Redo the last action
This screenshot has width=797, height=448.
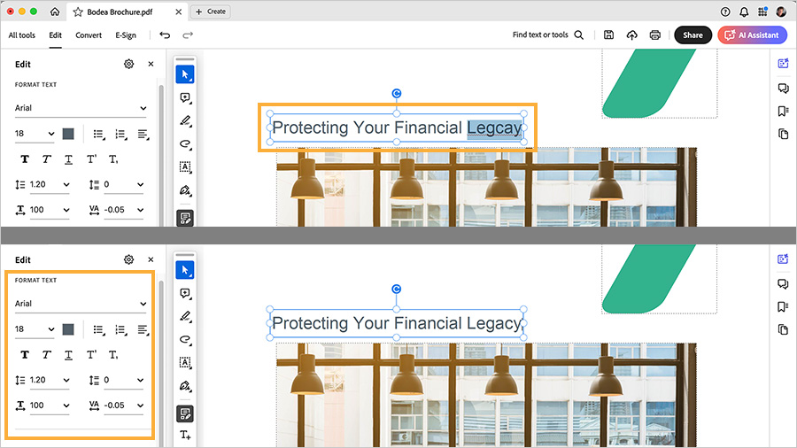188,35
